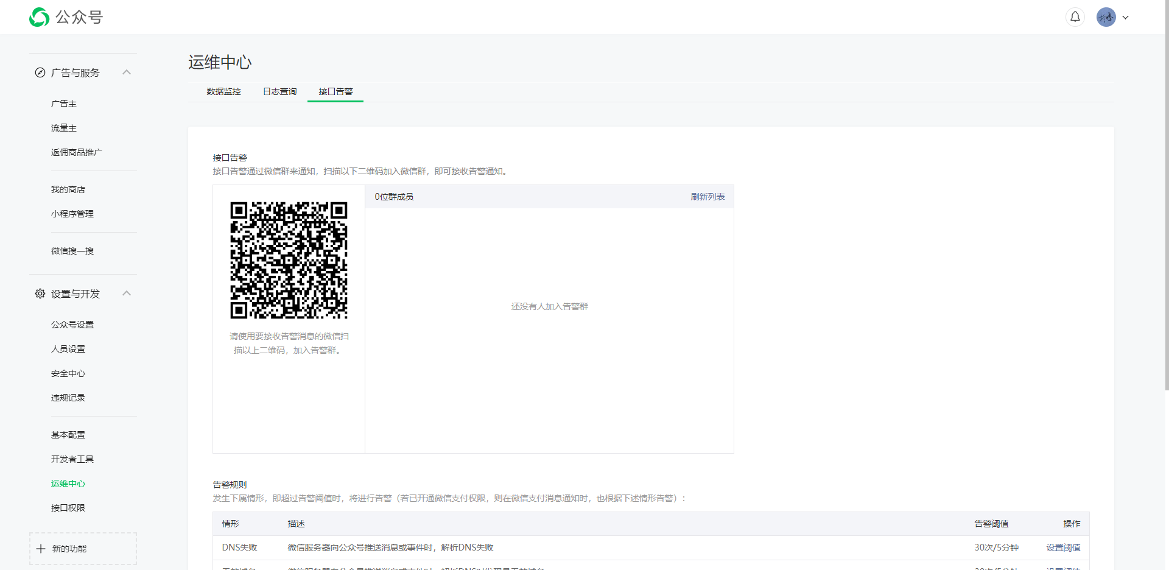Open 基本配置
Screen dimensions: 1169x570
68,435
